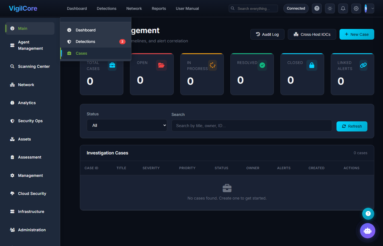Open the AI assistant robot button
Image resolution: width=383 pixels, height=246 pixels.
(x=368, y=231)
